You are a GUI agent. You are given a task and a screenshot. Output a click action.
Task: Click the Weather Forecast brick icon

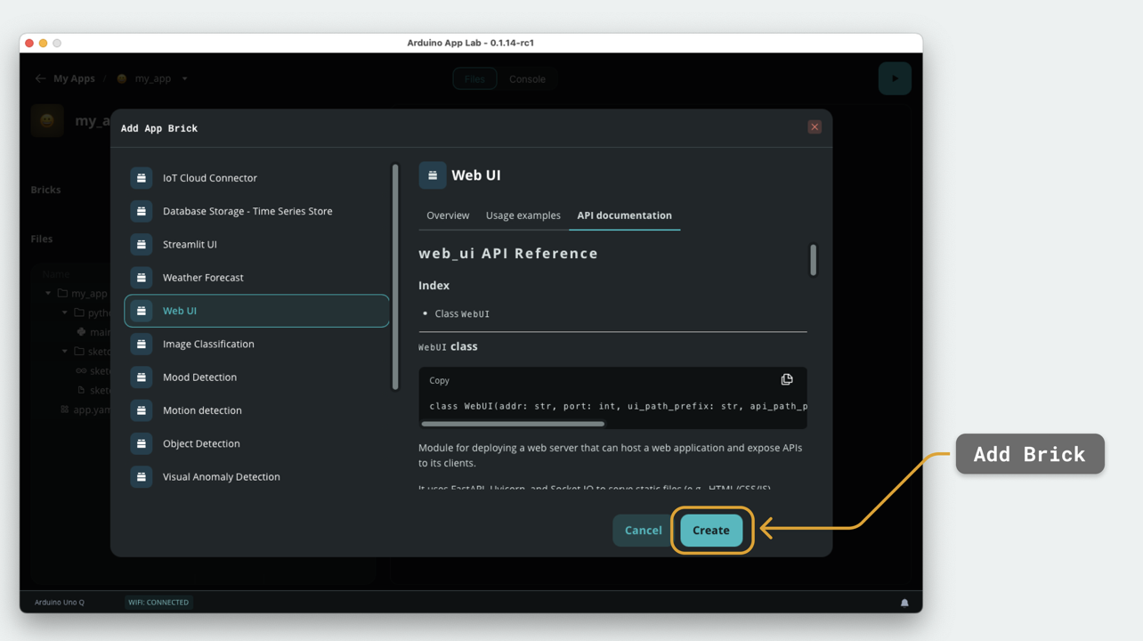142,278
